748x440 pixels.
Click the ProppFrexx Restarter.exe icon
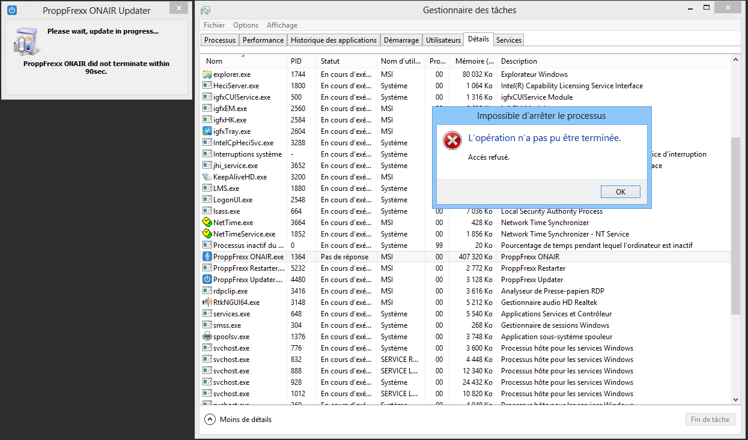click(x=207, y=268)
